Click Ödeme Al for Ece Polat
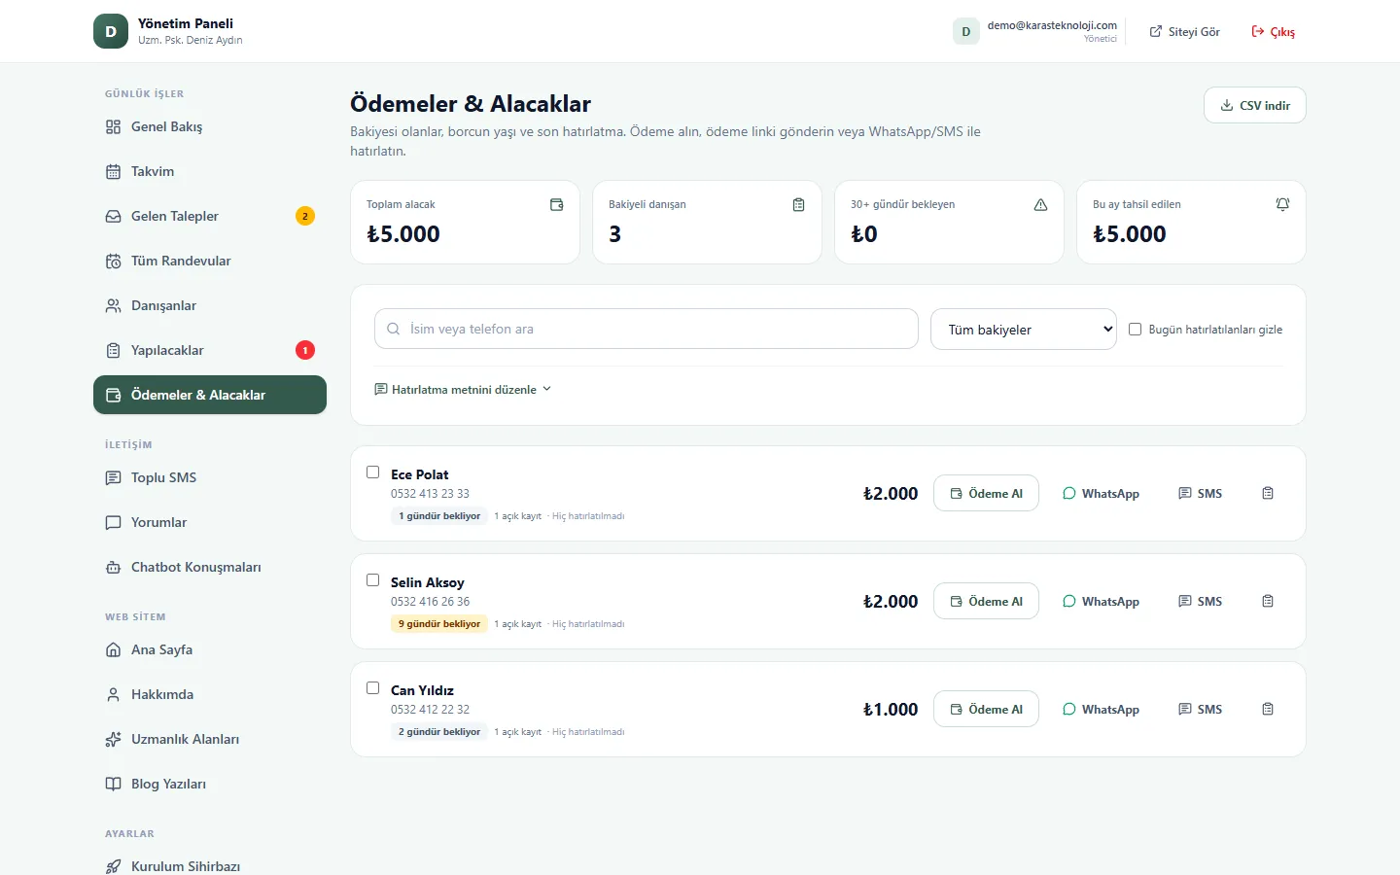Screen dimensions: 1400x875 986,494
